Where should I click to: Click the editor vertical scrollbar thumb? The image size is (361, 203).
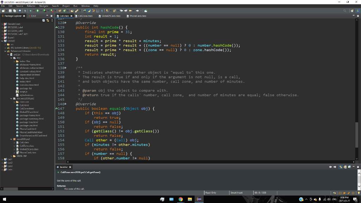(357, 135)
